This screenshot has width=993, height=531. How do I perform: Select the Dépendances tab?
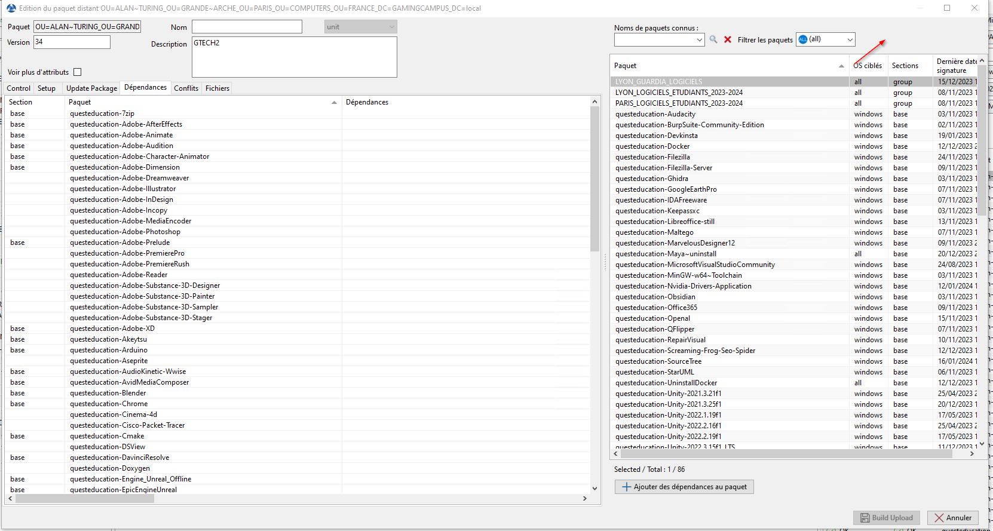pos(146,87)
